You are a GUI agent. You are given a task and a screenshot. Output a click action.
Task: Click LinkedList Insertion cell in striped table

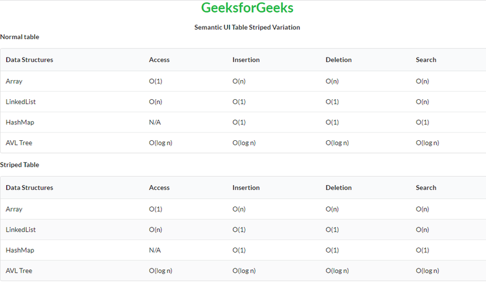pyautogui.click(x=239, y=230)
